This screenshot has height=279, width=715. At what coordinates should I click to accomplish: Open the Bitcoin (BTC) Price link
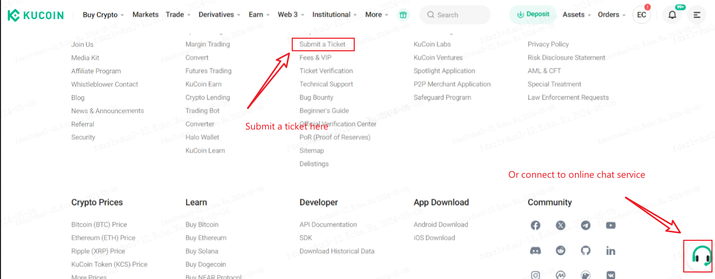(99, 225)
